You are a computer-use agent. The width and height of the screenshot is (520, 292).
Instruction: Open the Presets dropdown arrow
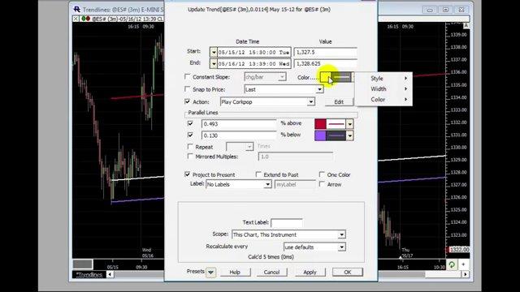[x=210, y=273]
